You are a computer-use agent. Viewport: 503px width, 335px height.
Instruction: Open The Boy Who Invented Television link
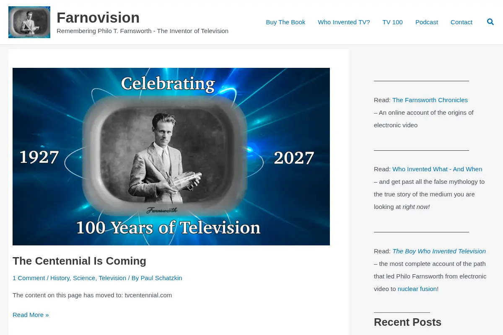click(x=439, y=251)
